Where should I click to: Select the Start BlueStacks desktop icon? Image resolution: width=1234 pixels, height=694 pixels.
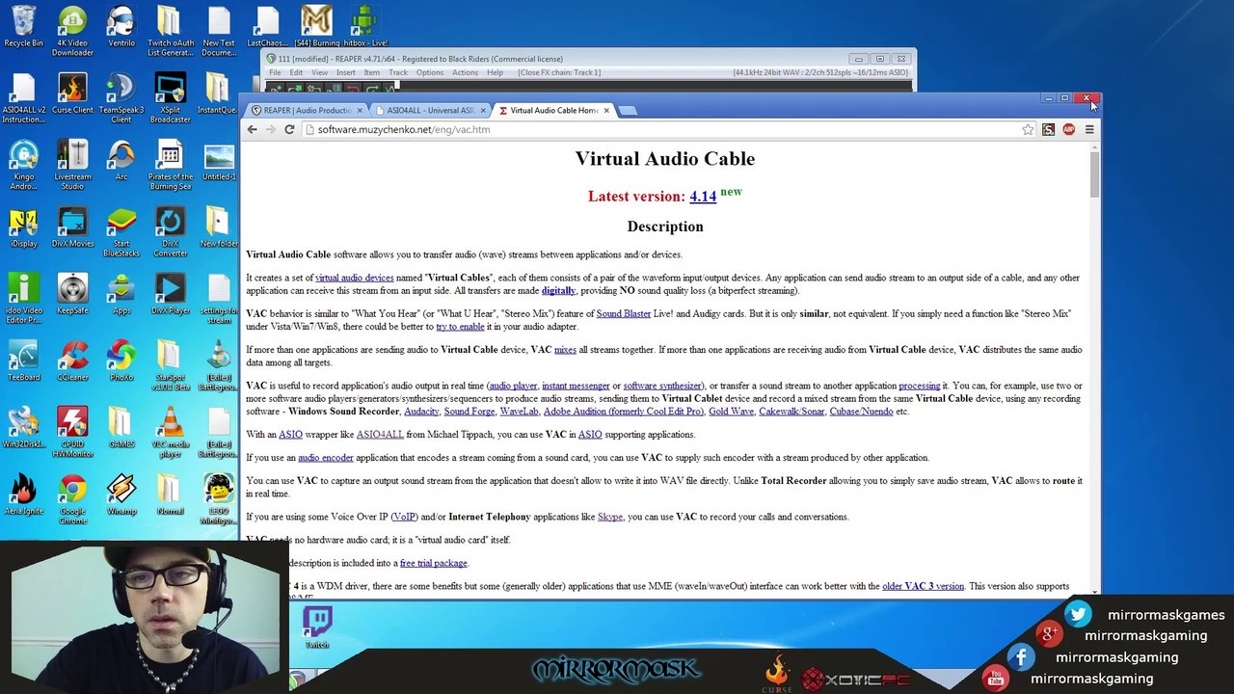[121, 232]
